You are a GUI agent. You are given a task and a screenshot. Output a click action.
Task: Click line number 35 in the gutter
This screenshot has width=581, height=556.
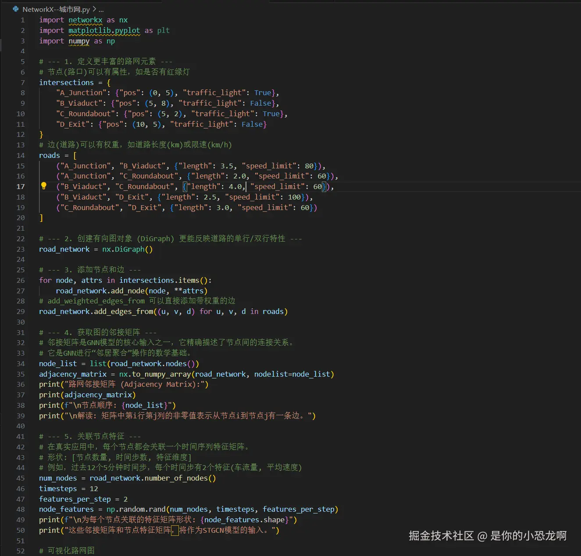pos(21,374)
